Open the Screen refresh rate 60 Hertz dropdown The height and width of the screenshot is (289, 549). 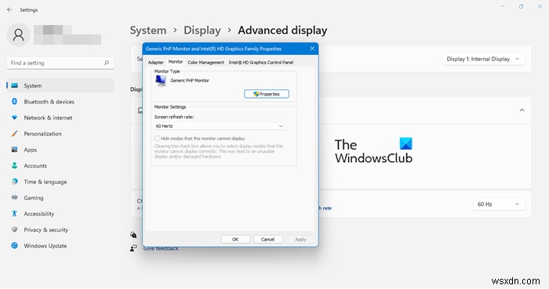[x=219, y=126]
